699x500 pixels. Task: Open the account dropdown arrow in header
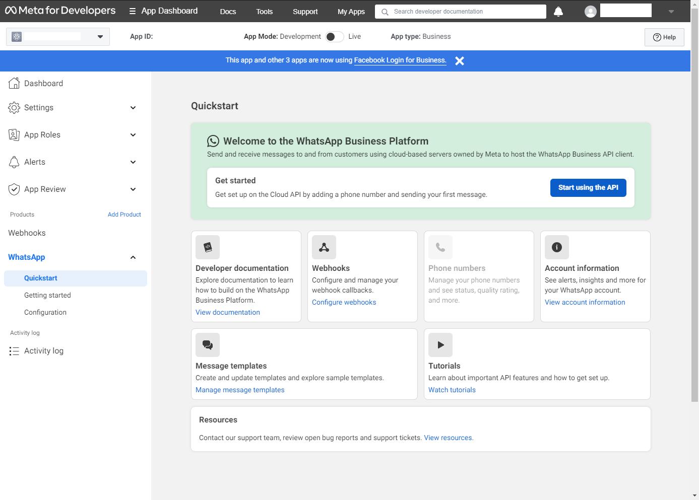671,12
